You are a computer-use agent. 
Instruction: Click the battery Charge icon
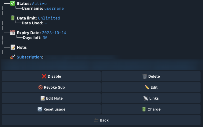click(x=144, y=109)
